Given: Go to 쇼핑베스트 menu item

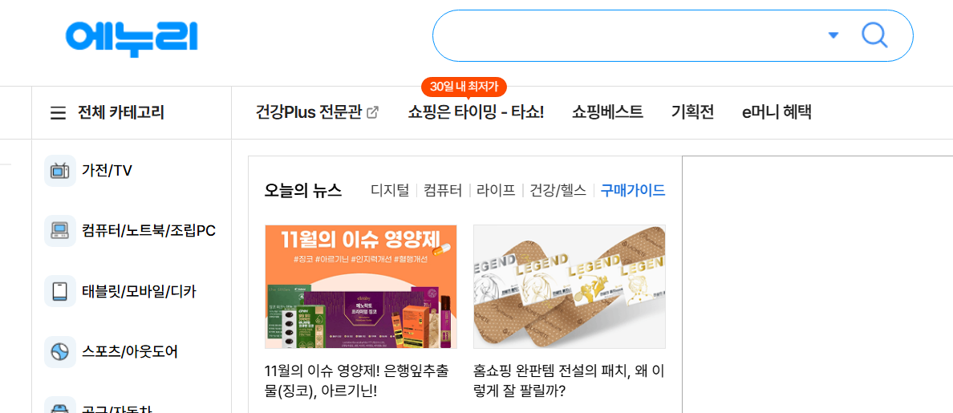Looking at the screenshot, I should point(608,112).
